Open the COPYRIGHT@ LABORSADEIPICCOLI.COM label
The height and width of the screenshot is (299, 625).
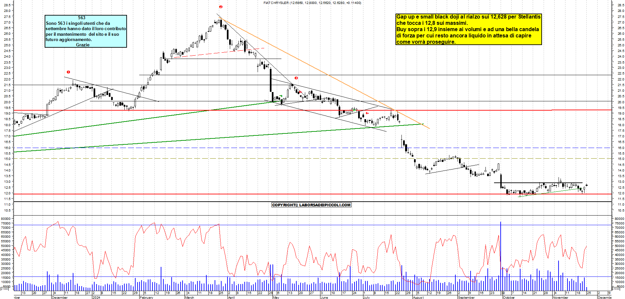311,205
